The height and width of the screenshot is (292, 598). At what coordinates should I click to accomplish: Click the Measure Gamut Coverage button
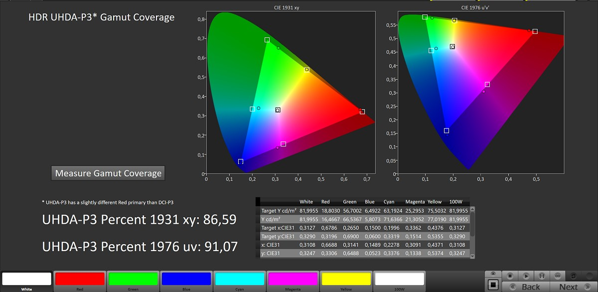tap(108, 173)
